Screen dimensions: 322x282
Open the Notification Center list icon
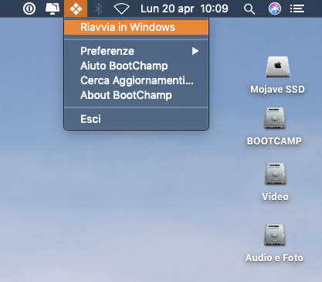click(x=297, y=9)
